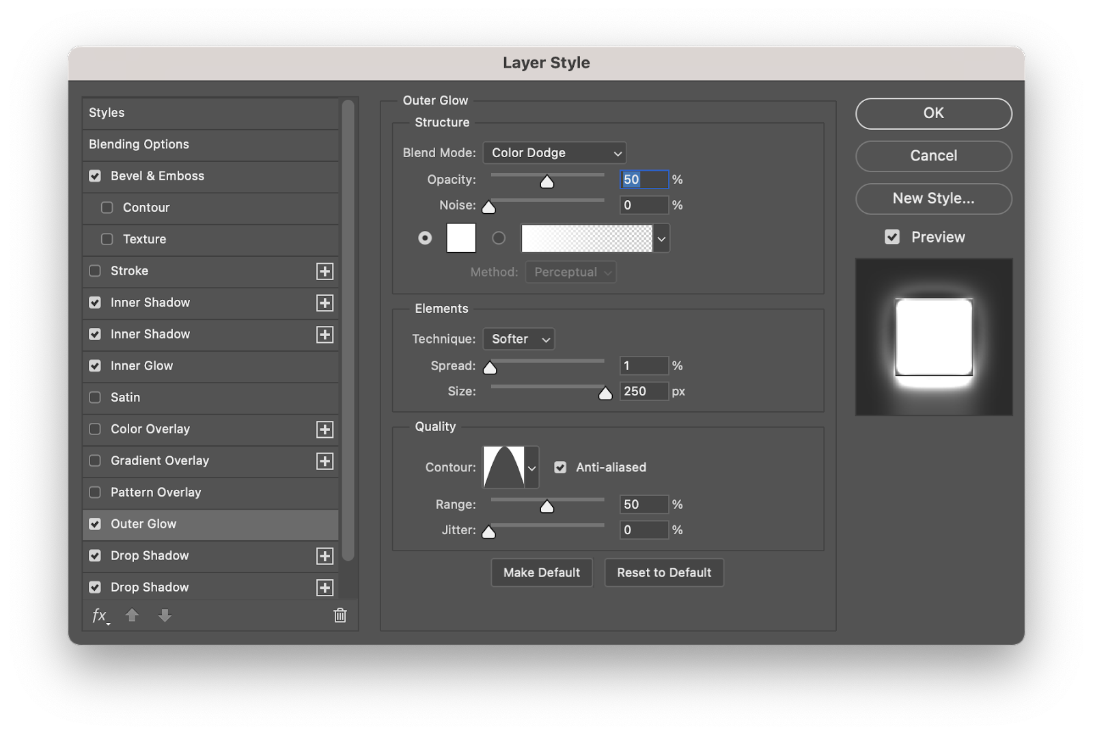Select Blending Options in the left list
The image size is (1093, 735).
(x=139, y=144)
